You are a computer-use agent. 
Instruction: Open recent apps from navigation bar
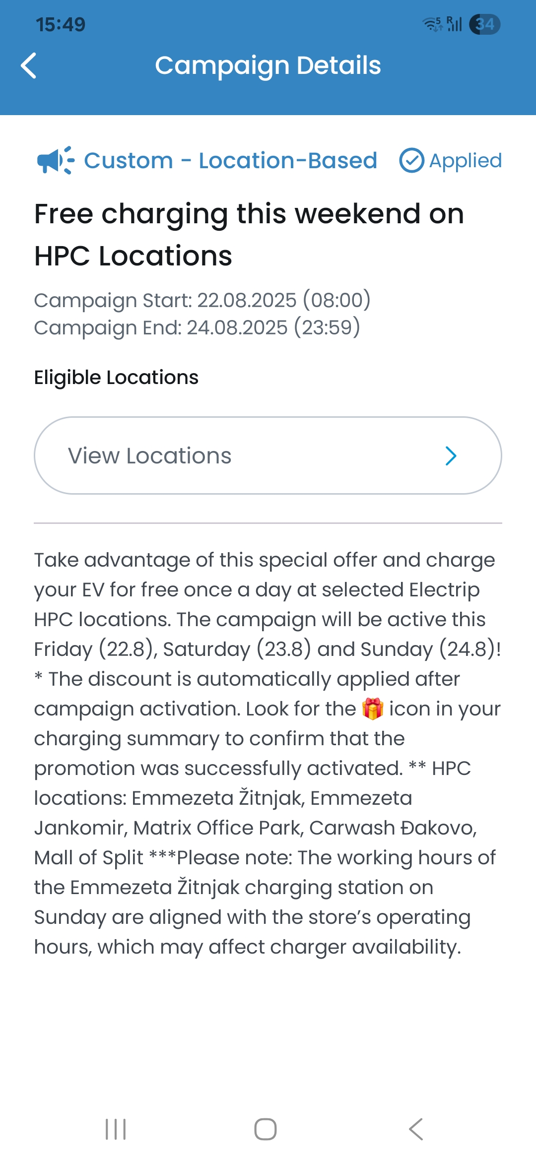[116, 1129]
